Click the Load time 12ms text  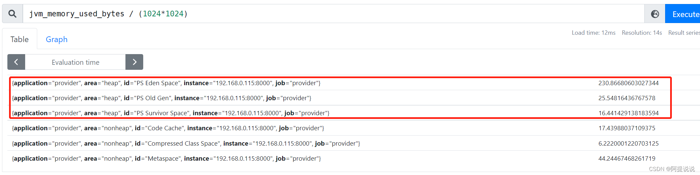coord(593,33)
